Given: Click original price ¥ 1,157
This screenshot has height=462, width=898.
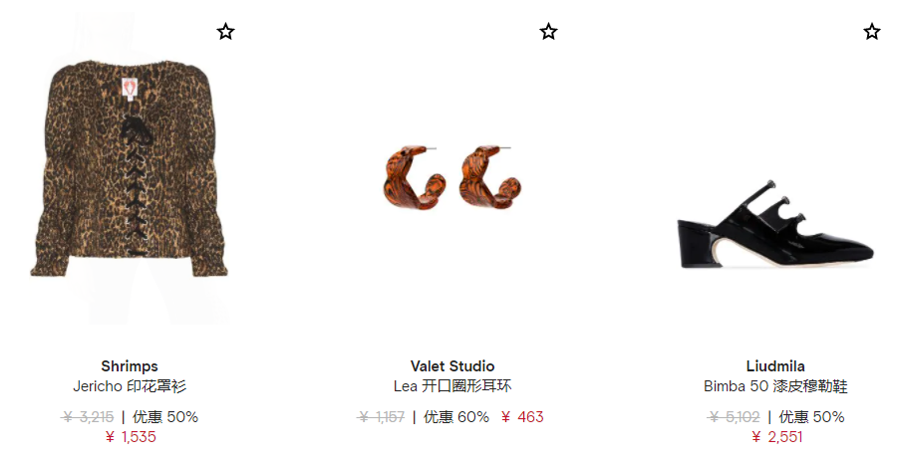Looking at the screenshot, I should coord(381,417).
